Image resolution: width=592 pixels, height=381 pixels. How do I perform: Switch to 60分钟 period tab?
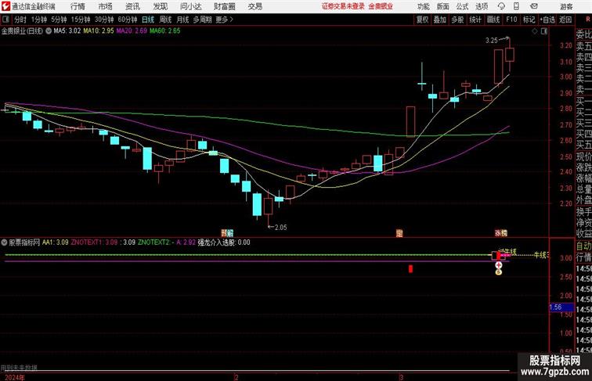pos(128,20)
